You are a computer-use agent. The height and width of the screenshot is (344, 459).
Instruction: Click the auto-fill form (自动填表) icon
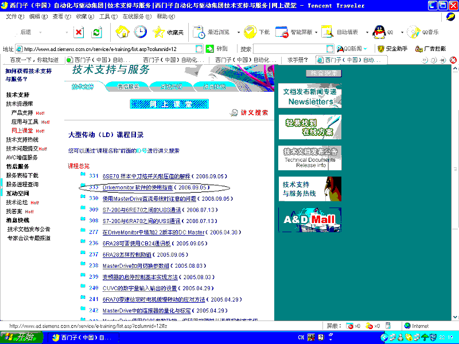[328, 32]
